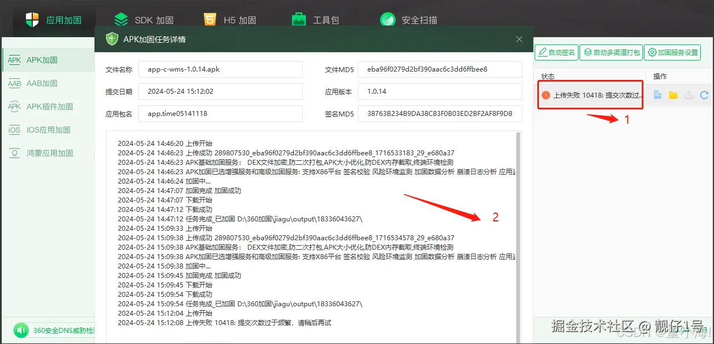Click the 签名MD5 label
Screen dimensions: 714x344
coord(339,114)
